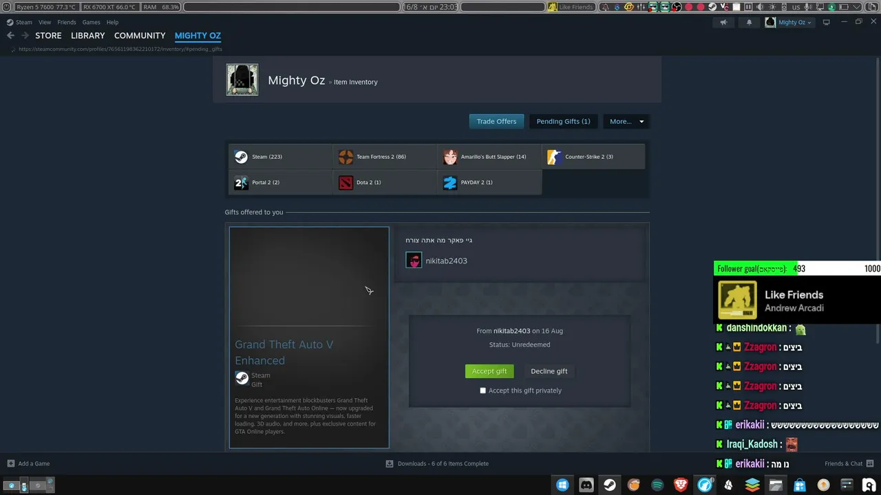
Task: Select the Counter-Strike 2 (3) inventory
Action: coord(594,157)
